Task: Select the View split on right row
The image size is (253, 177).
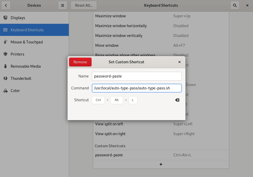Action: [x=161, y=134]
